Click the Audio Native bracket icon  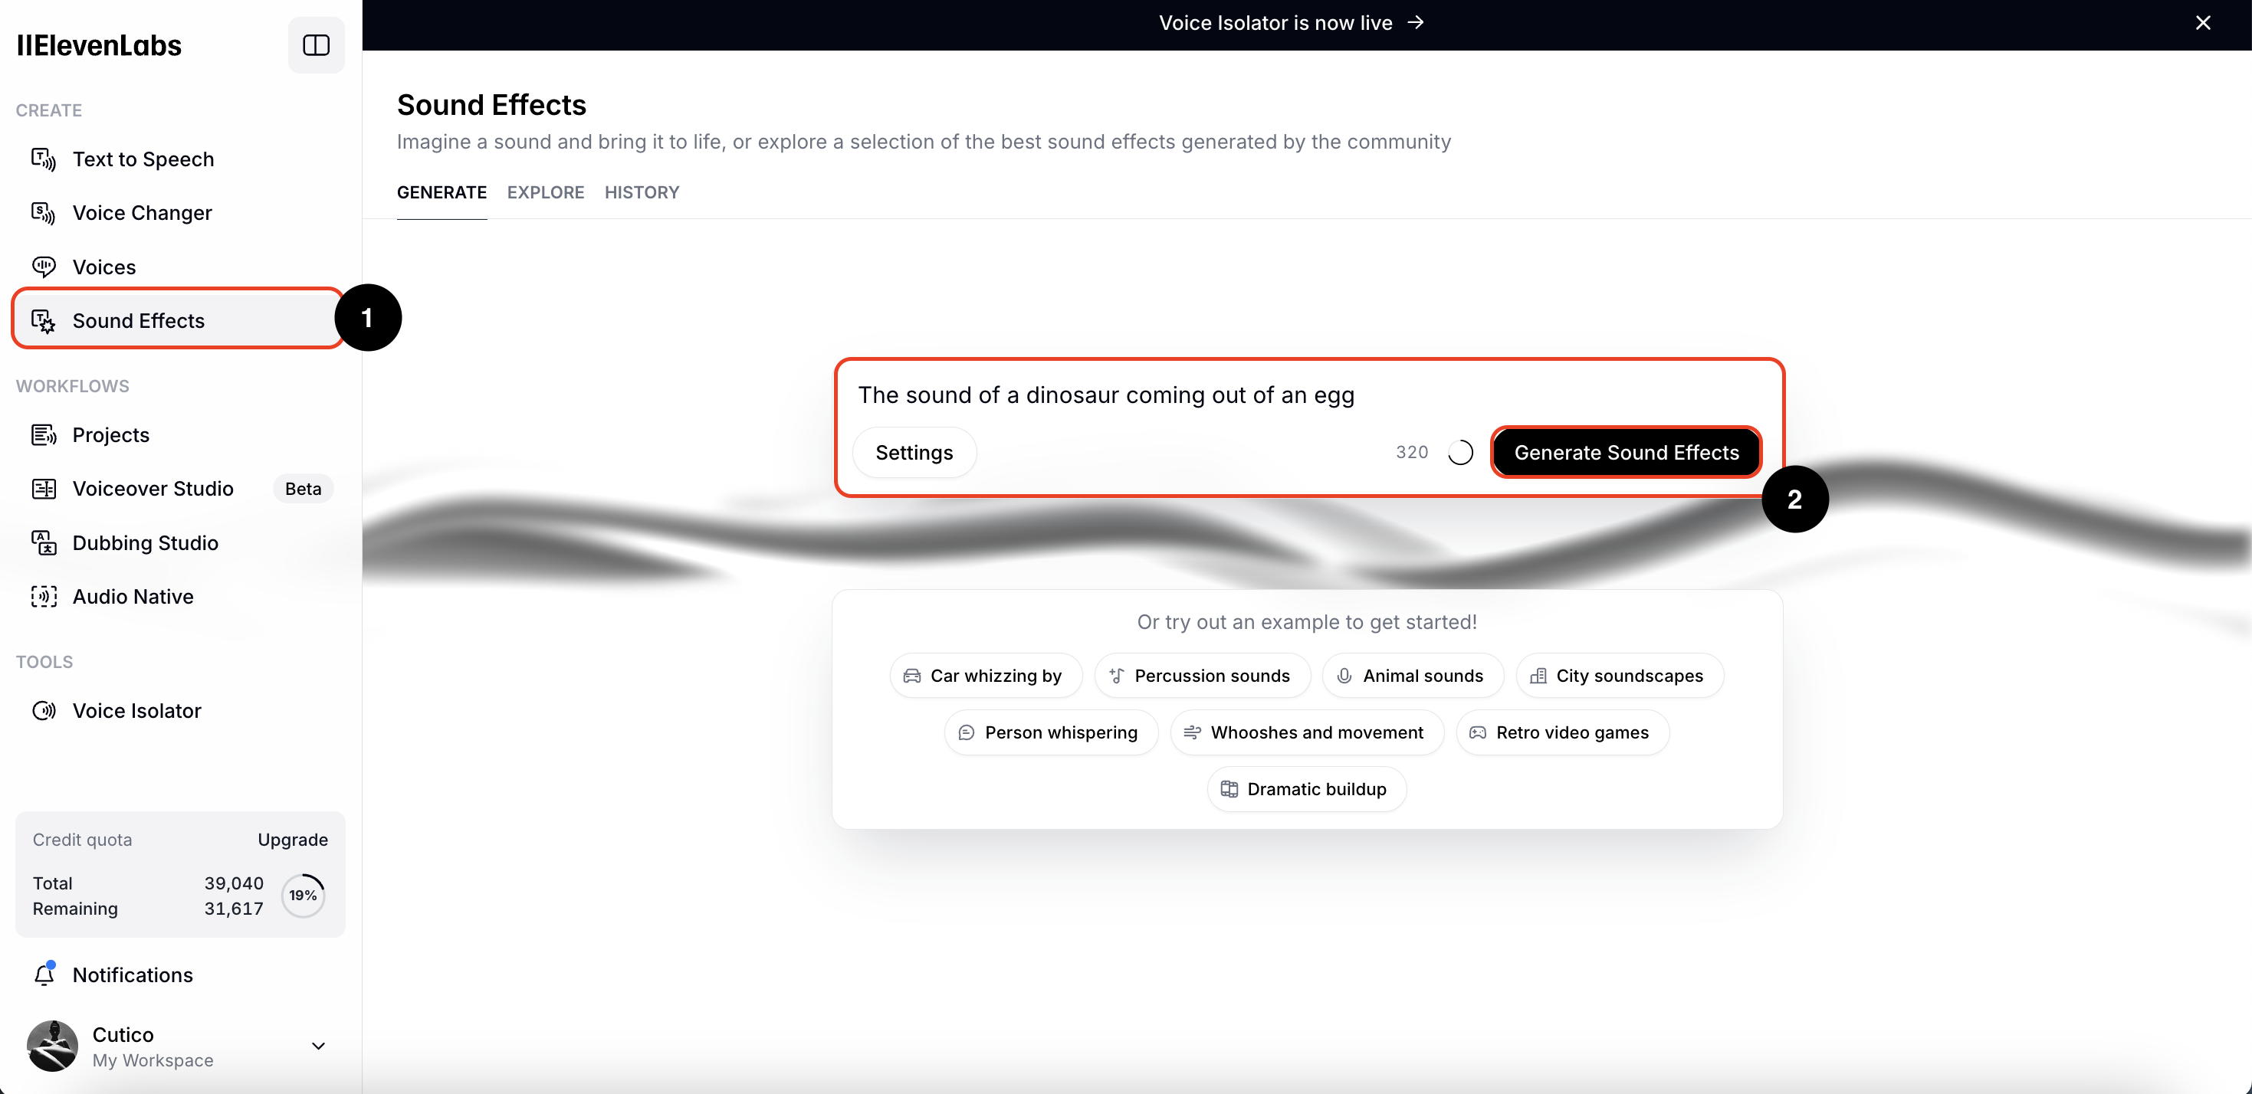43,597
